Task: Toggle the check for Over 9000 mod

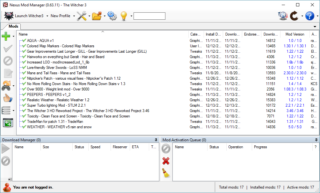Action: tap(24, 89)
